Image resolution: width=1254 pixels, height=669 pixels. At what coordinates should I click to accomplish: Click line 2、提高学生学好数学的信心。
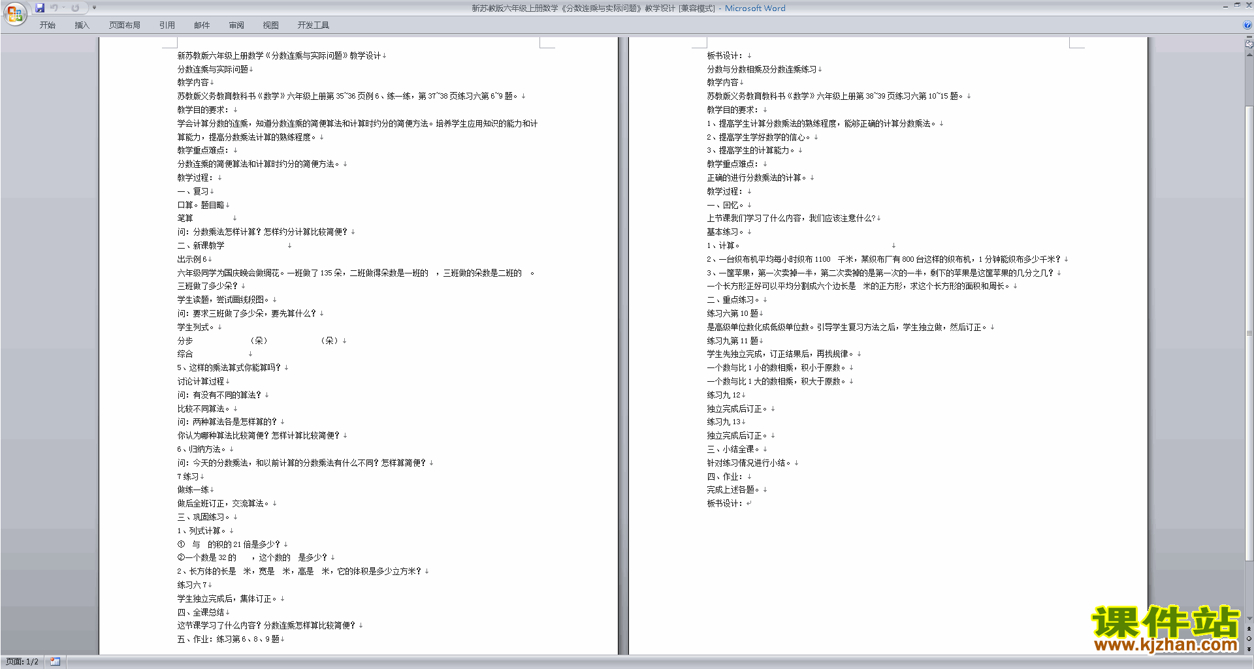pos(758,138)
